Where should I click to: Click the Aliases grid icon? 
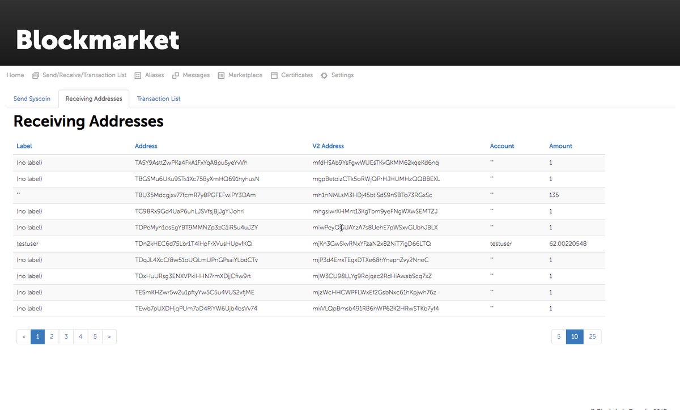(x=138, y=75)
